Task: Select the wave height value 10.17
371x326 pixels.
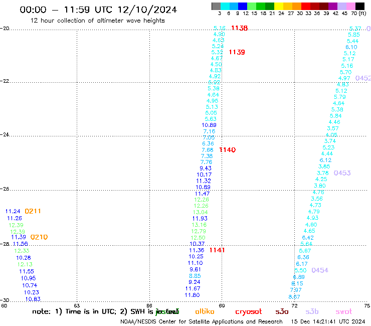Action: point(204,175)
